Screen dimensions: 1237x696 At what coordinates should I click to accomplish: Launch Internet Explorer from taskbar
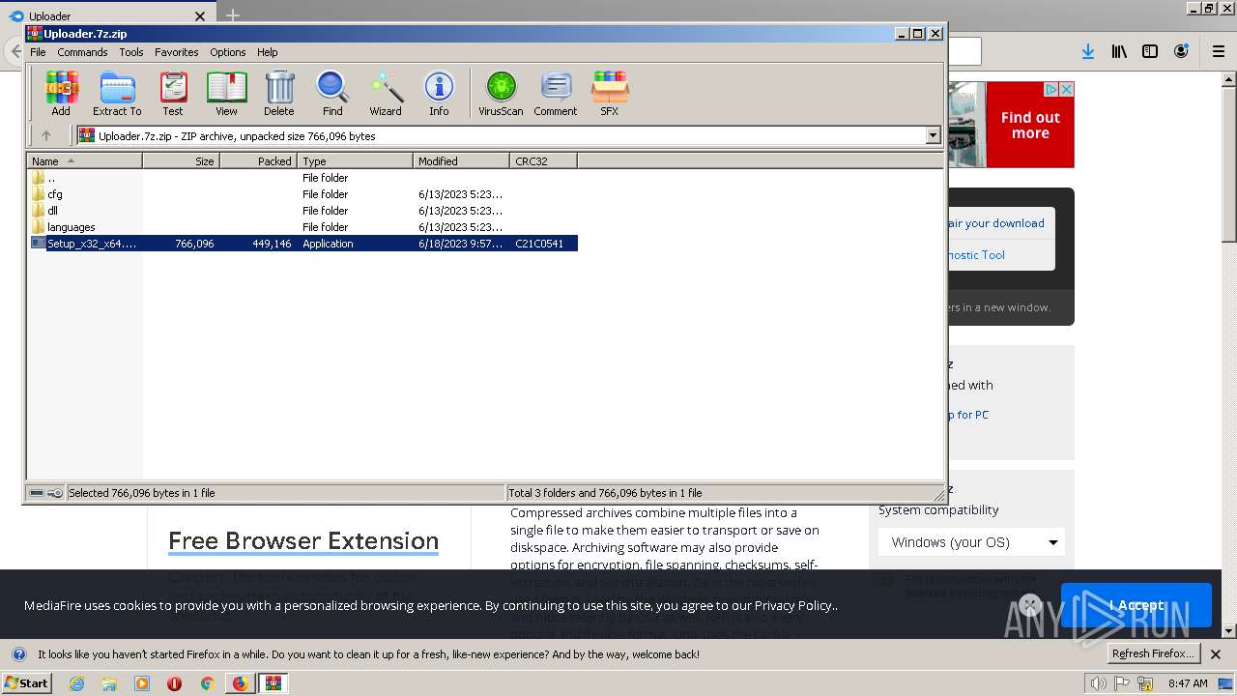click(76, 683)
